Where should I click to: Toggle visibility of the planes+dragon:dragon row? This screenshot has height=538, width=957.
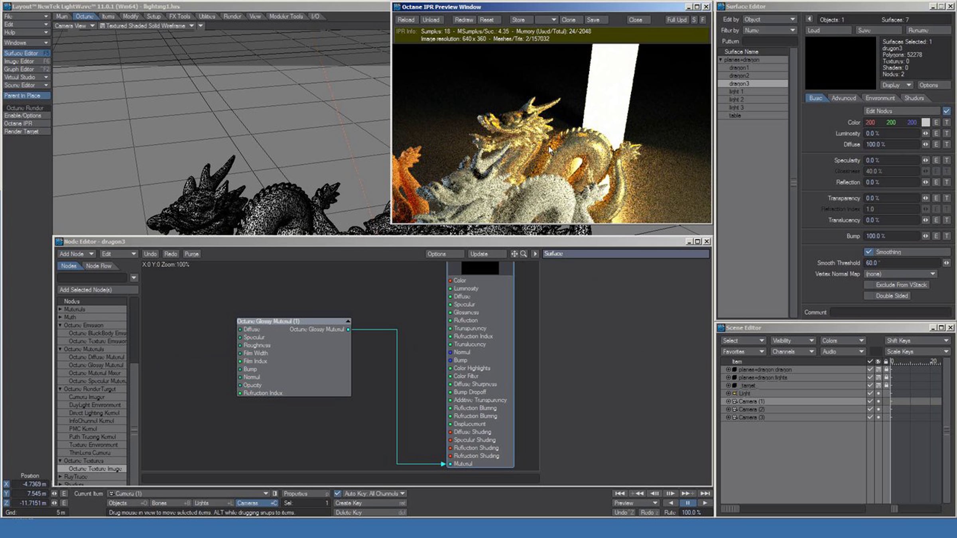[878, 369]
